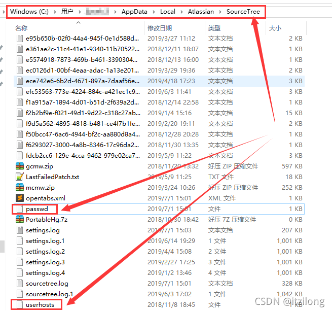Expand the chevron after AppData breadcrumb

click(x=154, y=12)
